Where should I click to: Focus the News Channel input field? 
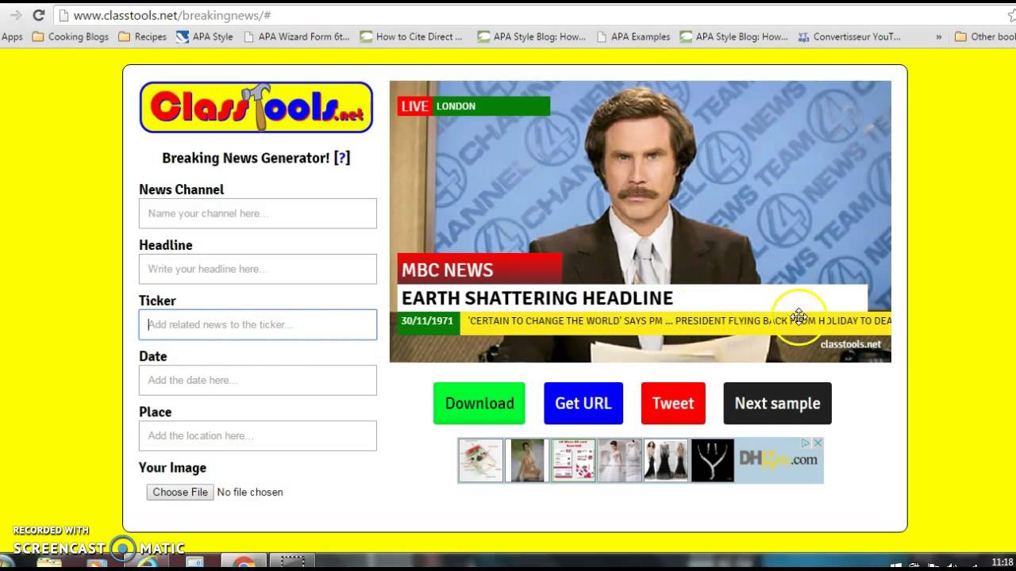[258, 213]
